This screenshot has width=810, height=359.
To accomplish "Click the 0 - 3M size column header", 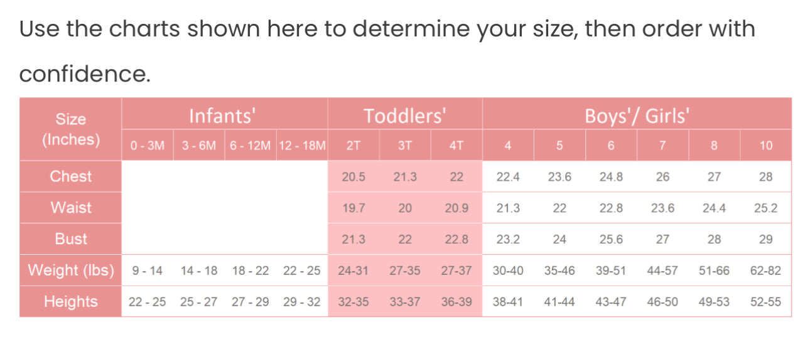I will tap(148, 146).
